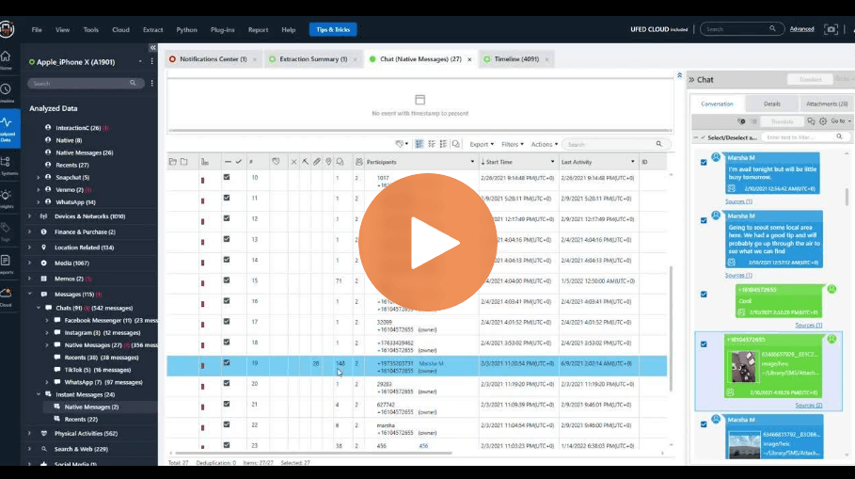Click the Tips & Tricks button
Viewport: 855px width, 479px height.
(333, 29)
